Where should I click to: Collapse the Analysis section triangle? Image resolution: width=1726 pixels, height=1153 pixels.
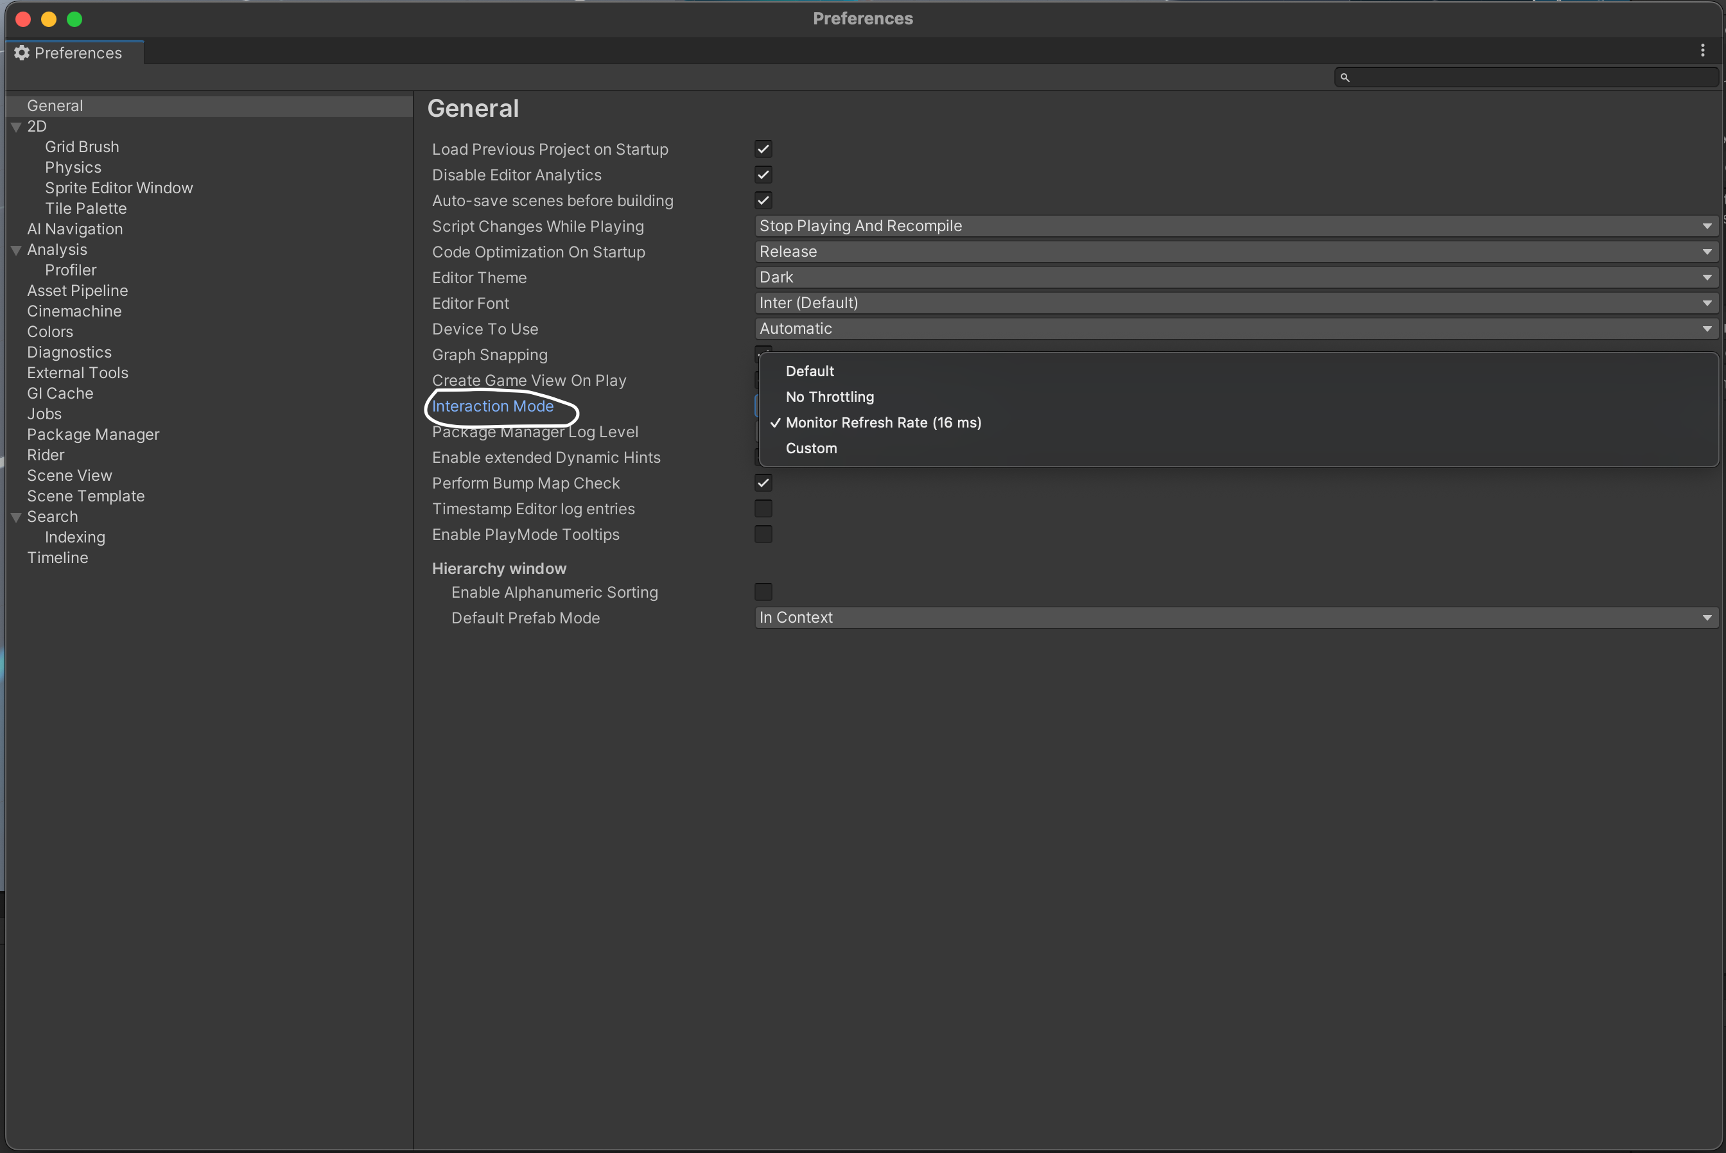point(16,251)
